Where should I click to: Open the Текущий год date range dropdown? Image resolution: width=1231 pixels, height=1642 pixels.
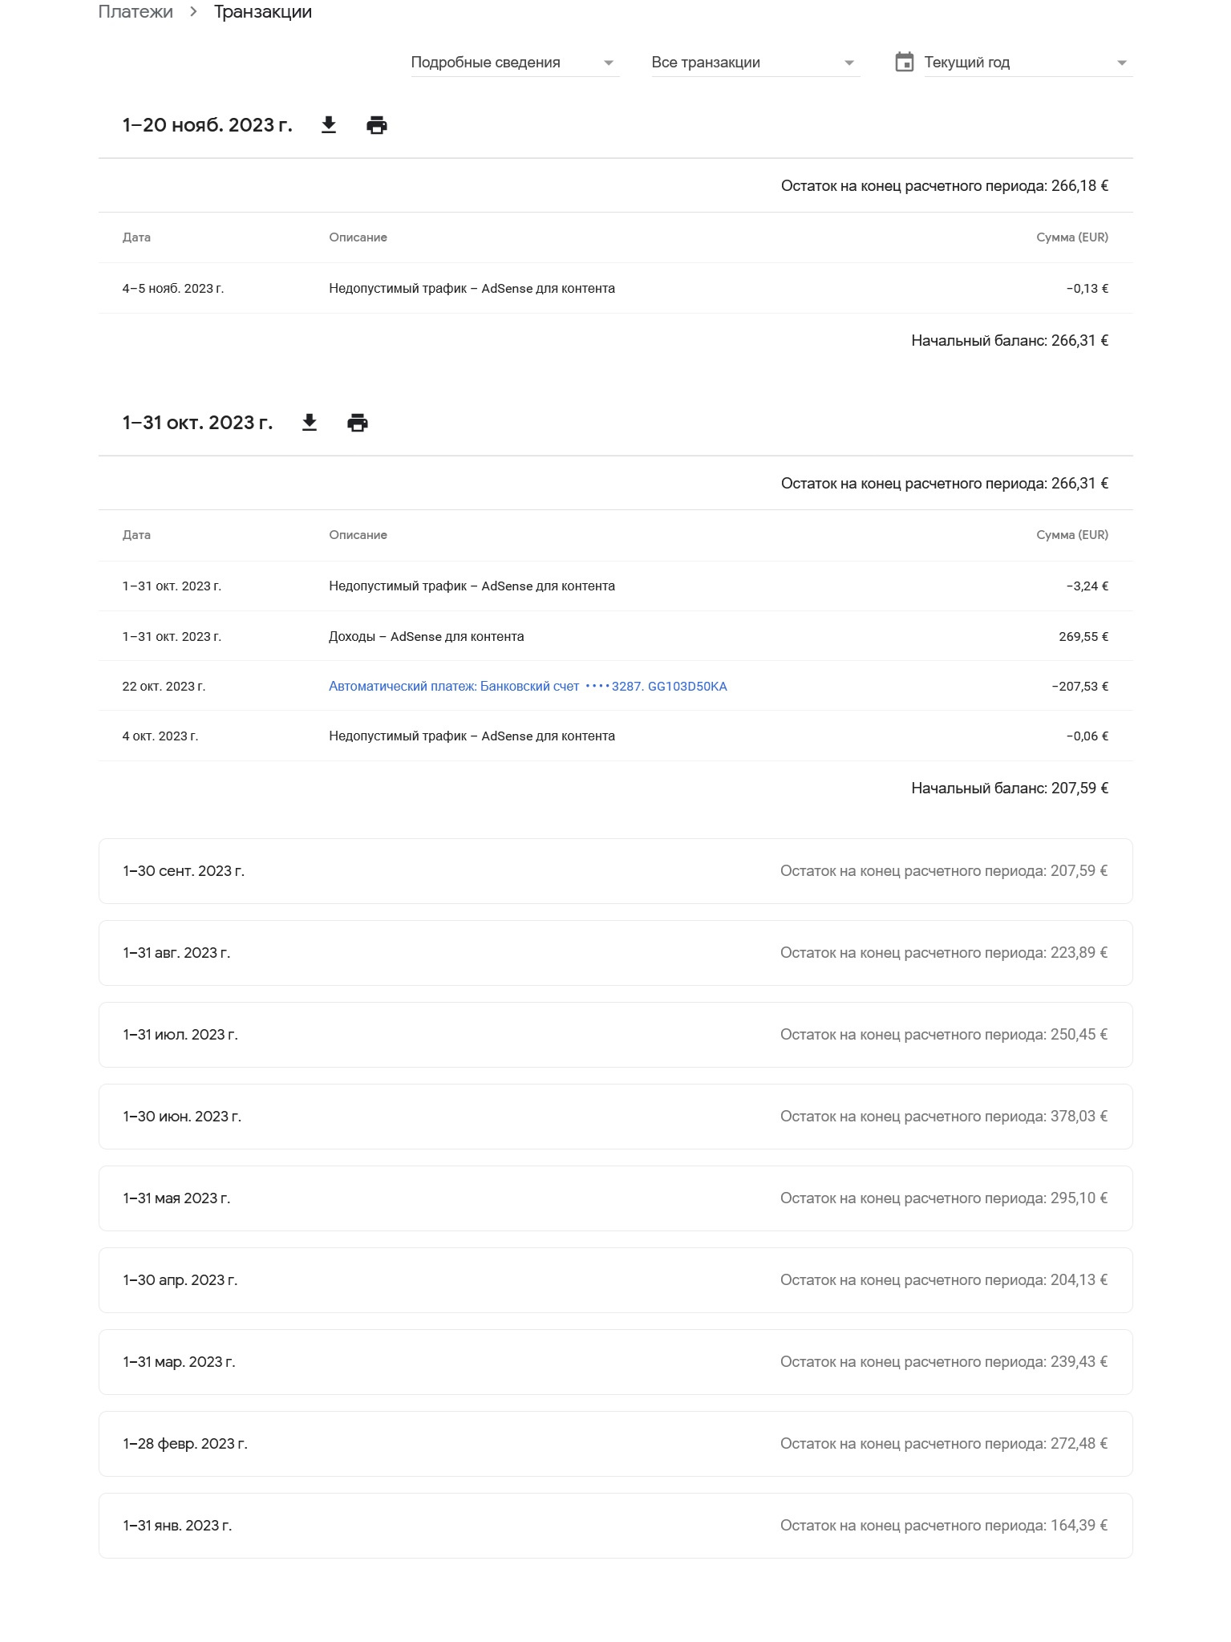pyautogui.click(x=1029, y=63)
